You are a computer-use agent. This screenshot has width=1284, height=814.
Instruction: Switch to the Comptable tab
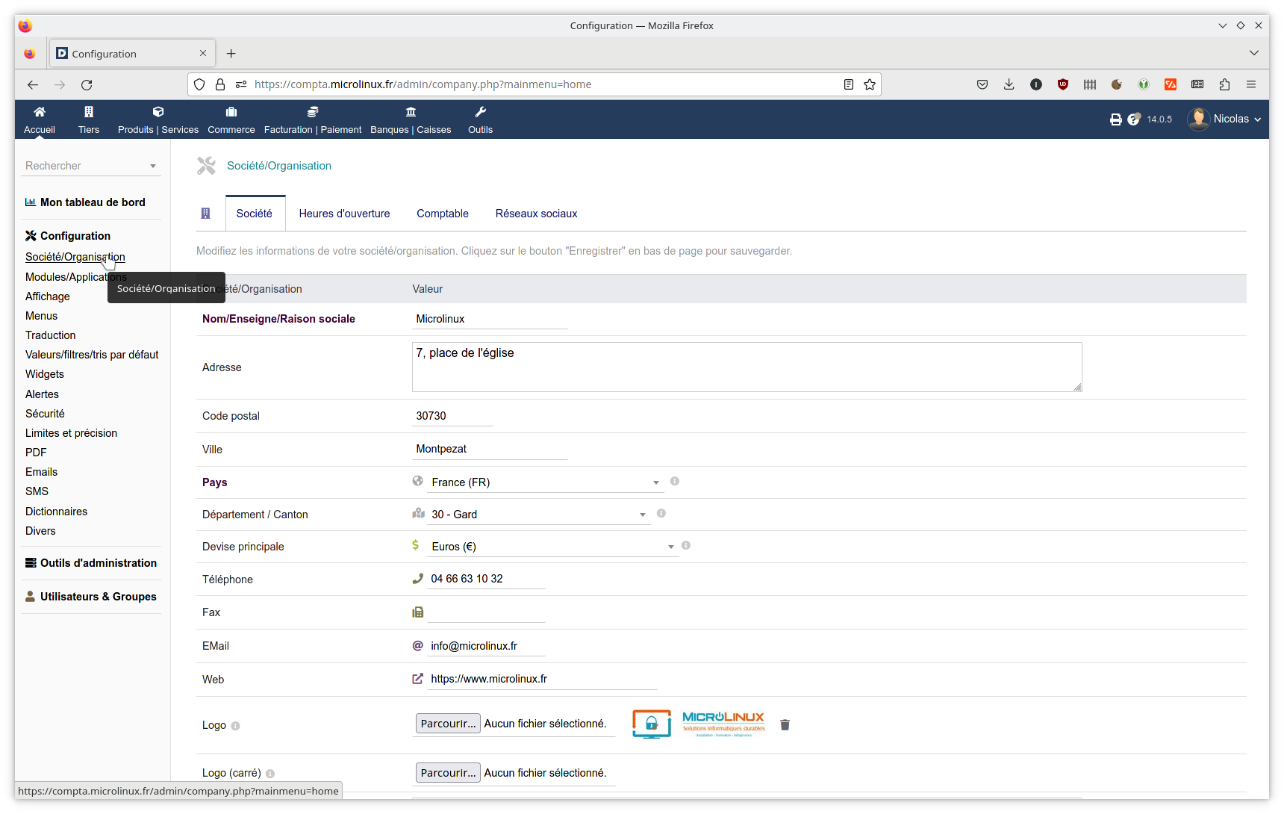click(x=443, y=214)
